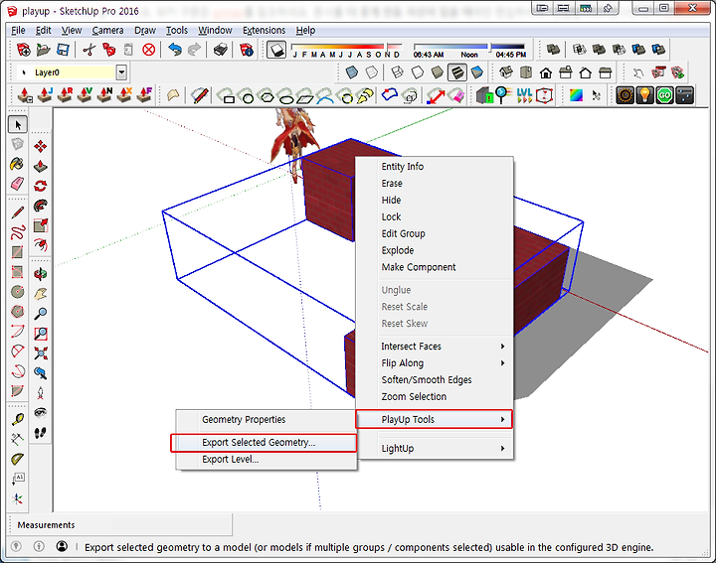Screen dimensions: 716x563
Task: Activate the Rotate tool
Action: 40,186
